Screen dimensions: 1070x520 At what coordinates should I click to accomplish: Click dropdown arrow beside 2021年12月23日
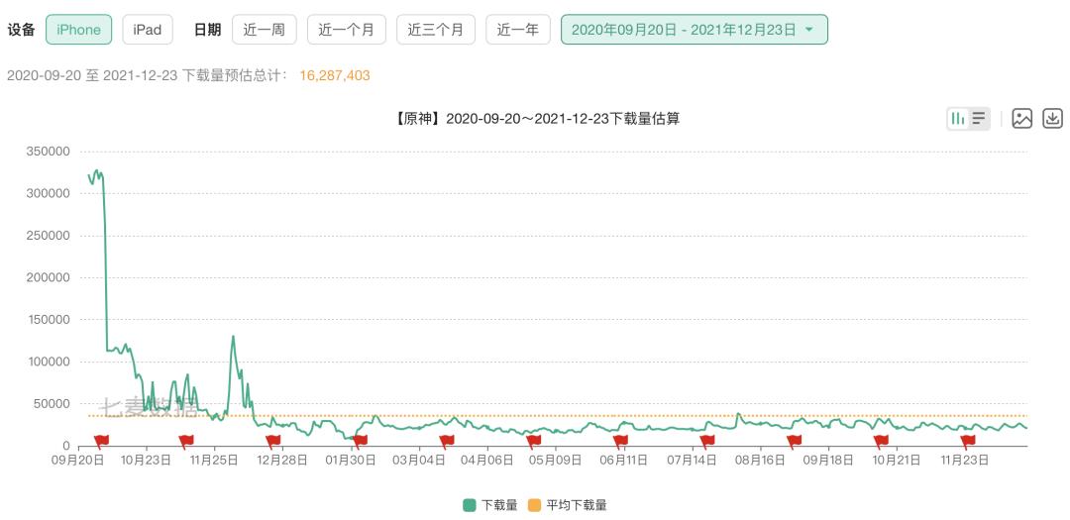coord(809,30)
